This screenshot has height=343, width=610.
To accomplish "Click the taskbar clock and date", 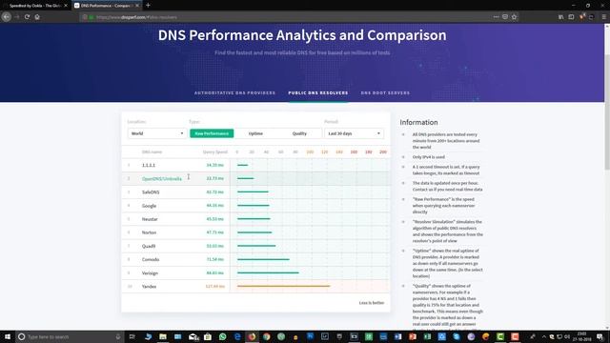I will click(581, 336).
